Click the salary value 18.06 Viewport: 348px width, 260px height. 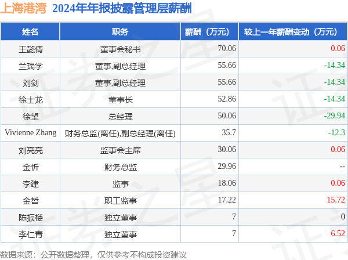coord(227,183)
